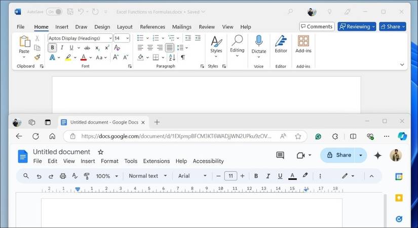Center align text in Word
The height and width of the screenshot is (228, 418).
(150, 48)
